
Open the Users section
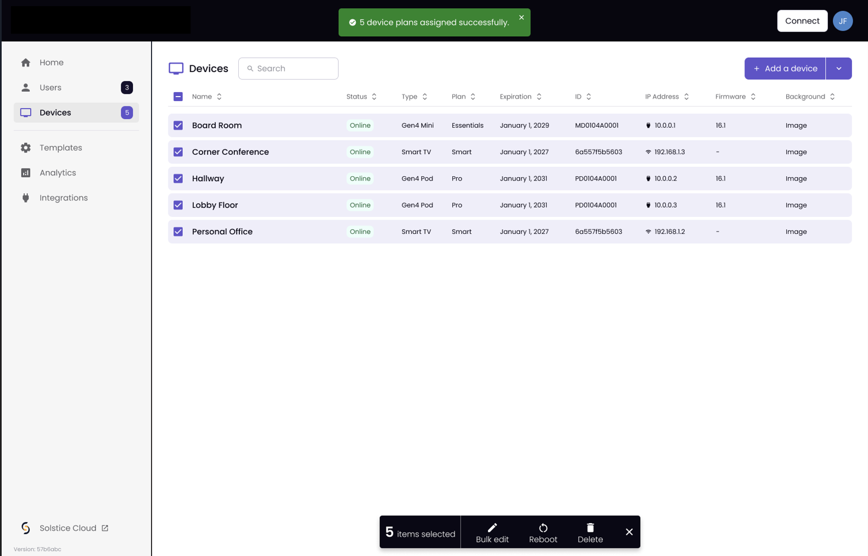pyautogui.click(x=51, y=88)
